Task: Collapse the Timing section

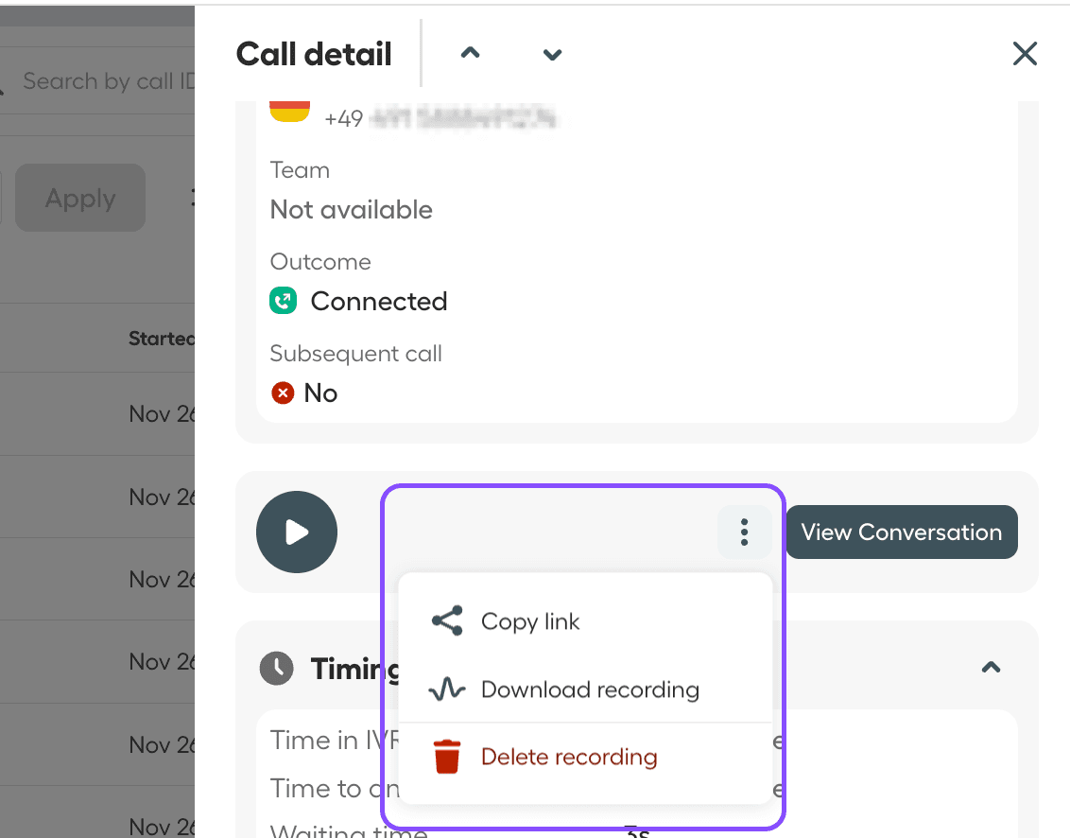Action: point(991,668)
